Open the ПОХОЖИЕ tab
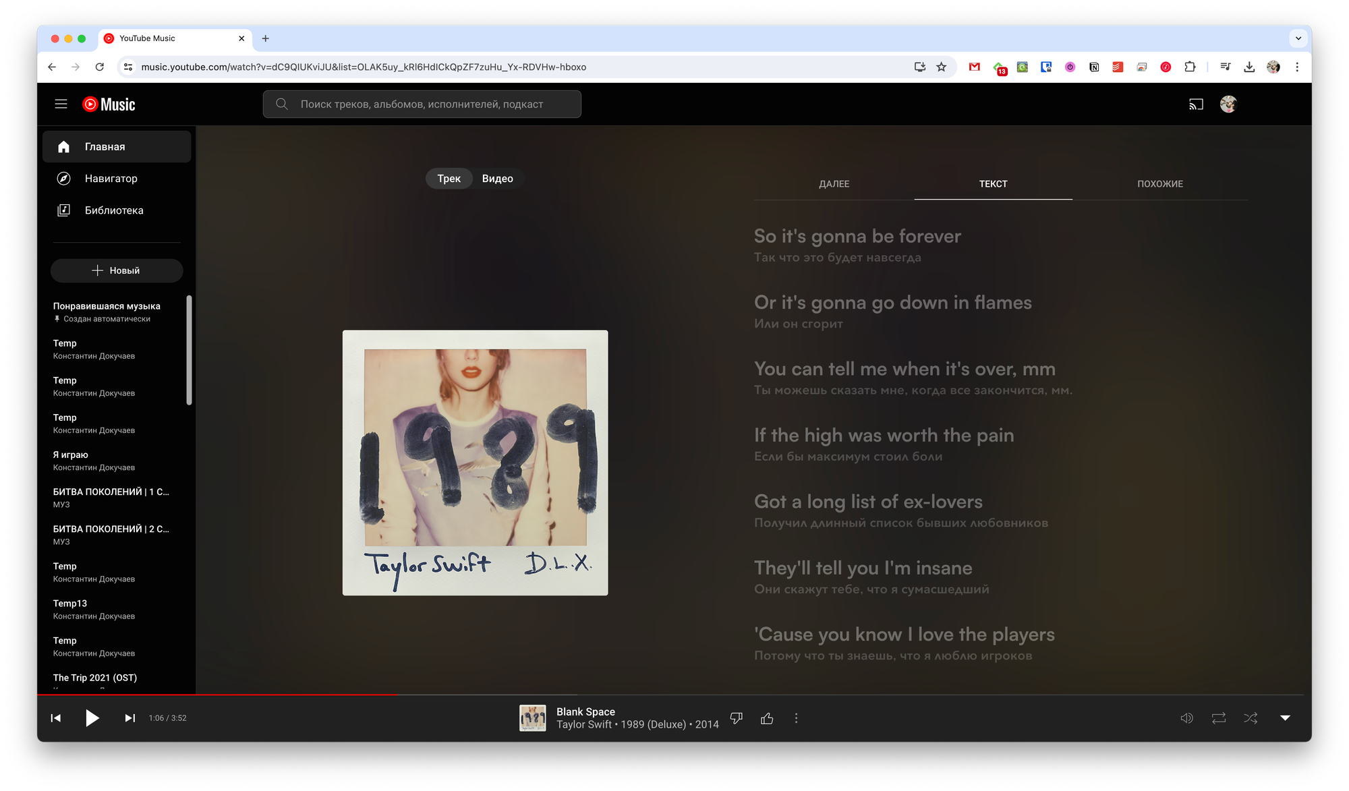The width and height of the screenshot is (1349, 791). 1159,184
